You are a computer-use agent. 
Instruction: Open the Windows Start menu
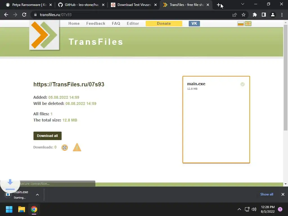pyautogui.click(x=9, y=209)
